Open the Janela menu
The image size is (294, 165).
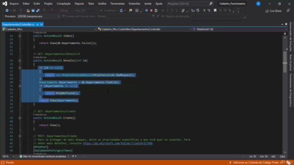tap(148, 4)
